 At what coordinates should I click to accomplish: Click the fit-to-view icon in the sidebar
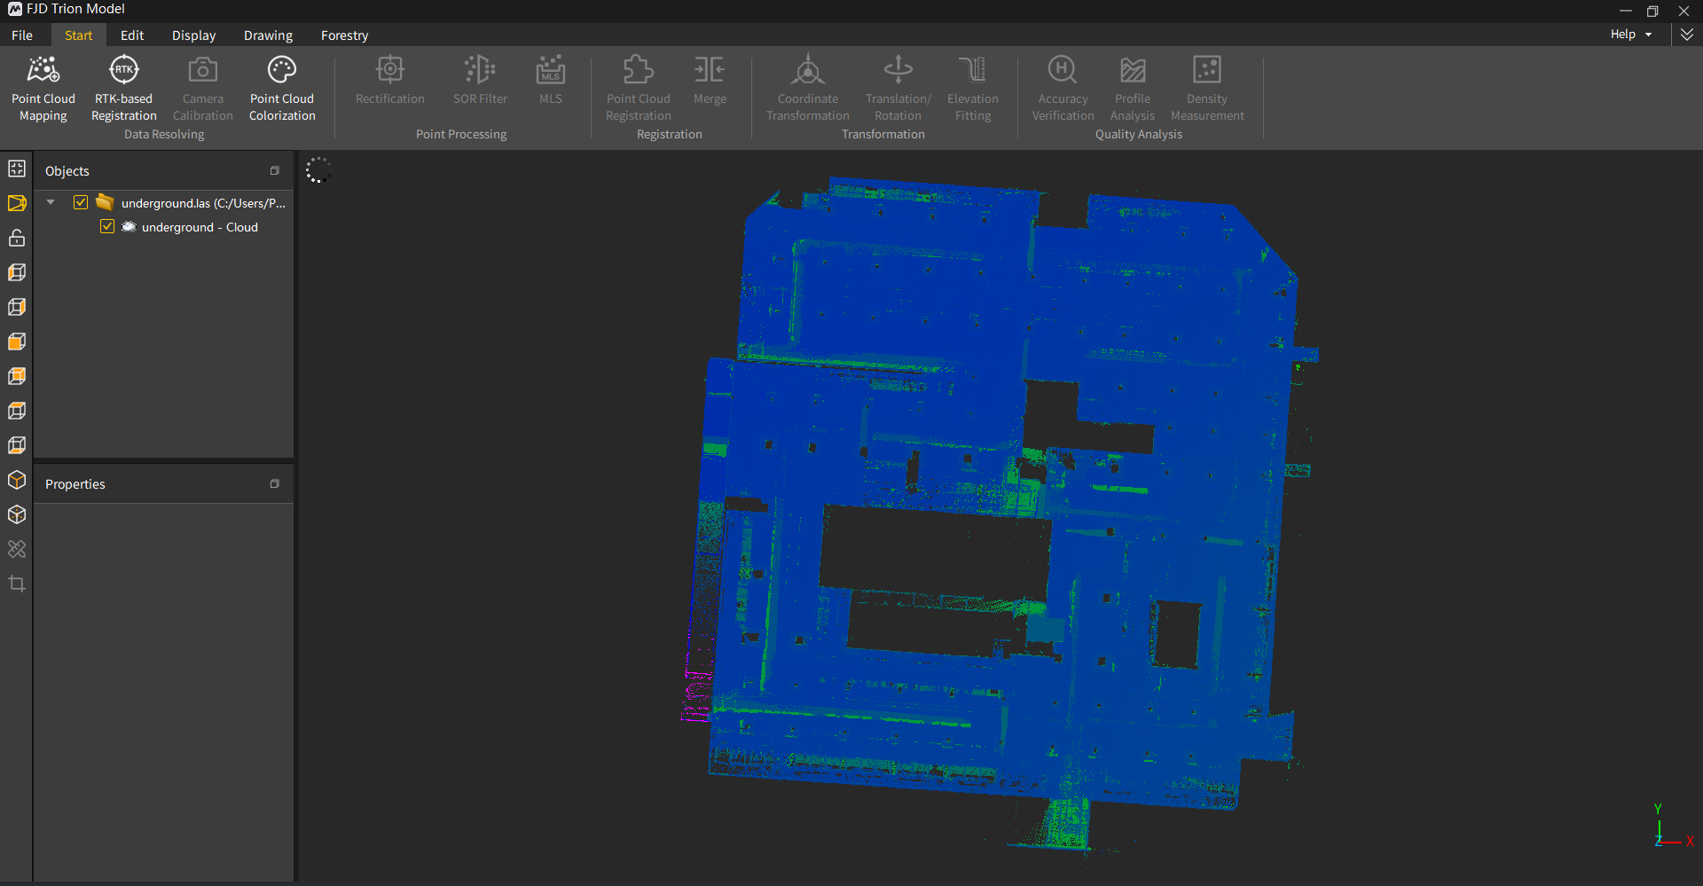click(17, 169)
